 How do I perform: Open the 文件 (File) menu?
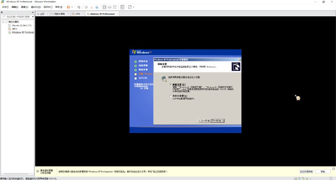click(5, 7)
